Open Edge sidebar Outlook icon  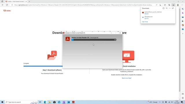click(x=183, y=29)
